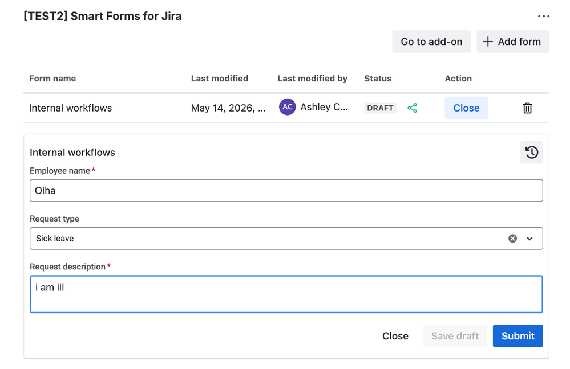Click the Internal workflows row name

pyautogui.click(x=71, y=108)
